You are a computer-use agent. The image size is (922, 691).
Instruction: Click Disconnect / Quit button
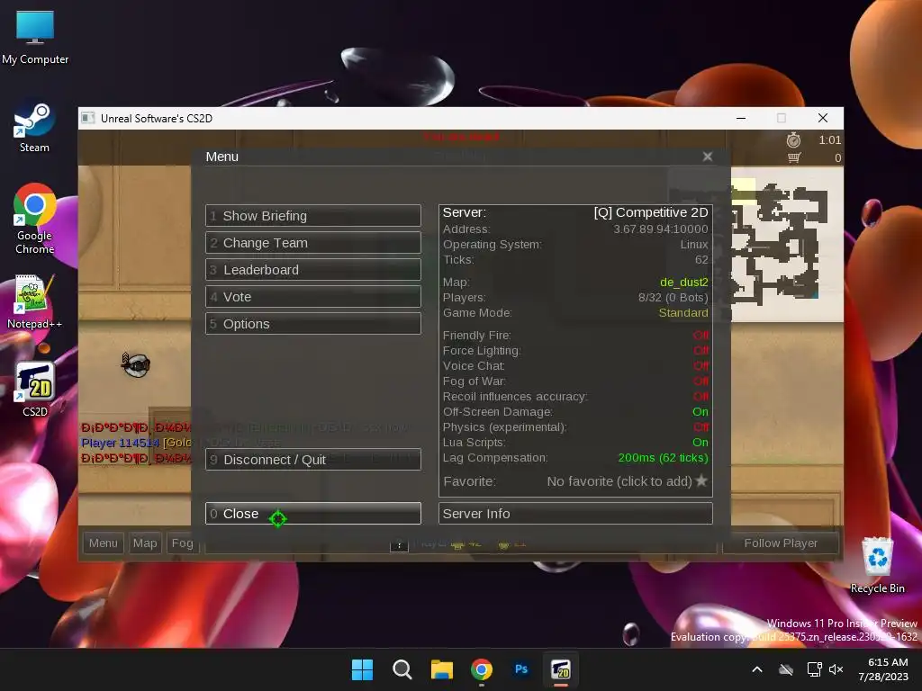tap(312, 460)
